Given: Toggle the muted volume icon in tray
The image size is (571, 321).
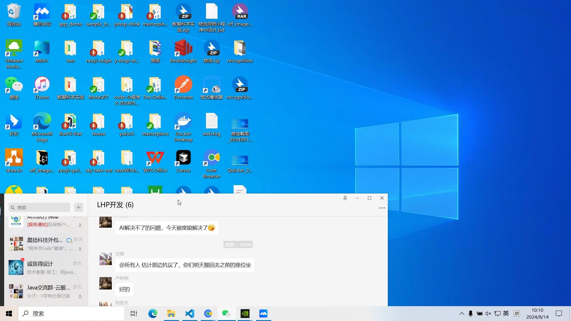Looking at the screenshot, I should 488,314.
